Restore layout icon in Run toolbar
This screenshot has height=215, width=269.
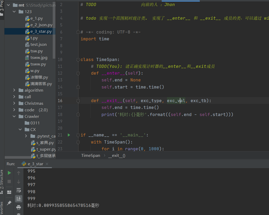click(9, 192)
